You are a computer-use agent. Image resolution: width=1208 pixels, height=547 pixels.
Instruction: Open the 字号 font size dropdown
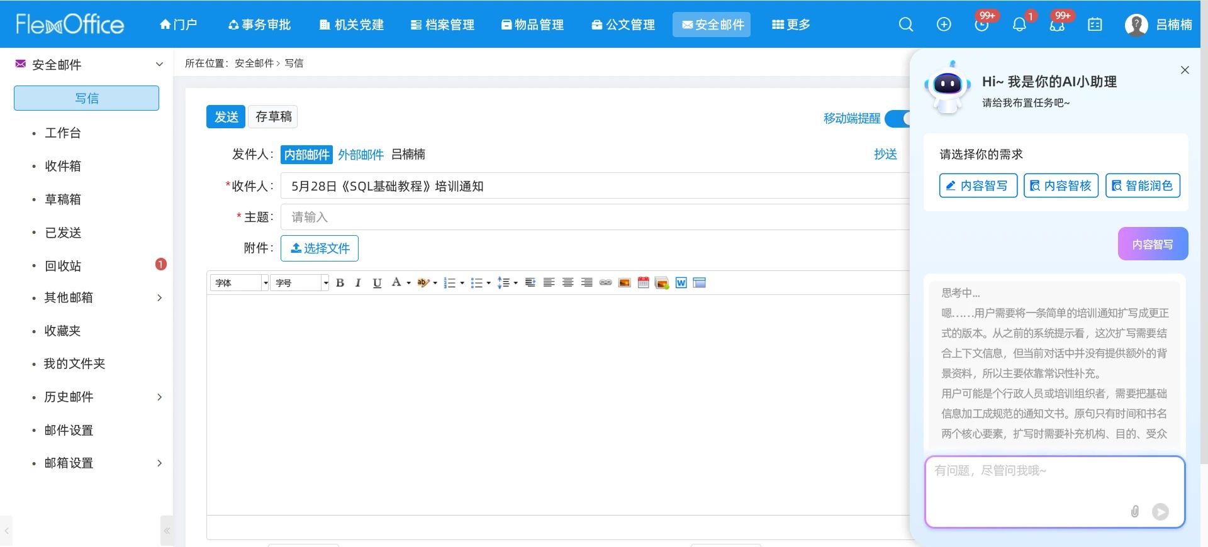(x=299, y=283)
